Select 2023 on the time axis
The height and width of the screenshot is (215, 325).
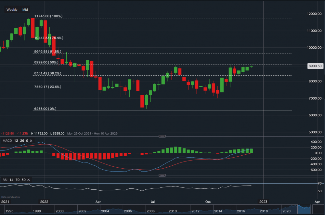(263, 202)
